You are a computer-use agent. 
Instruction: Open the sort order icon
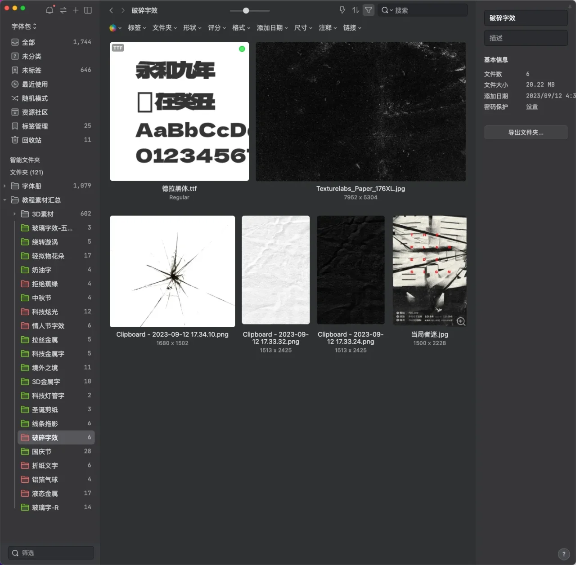(x=355, y=10)
